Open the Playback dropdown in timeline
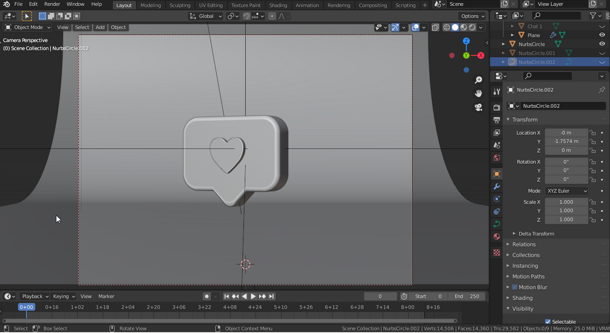The width and height of the screenshot is (610, 333). click(x=35, y=297)
